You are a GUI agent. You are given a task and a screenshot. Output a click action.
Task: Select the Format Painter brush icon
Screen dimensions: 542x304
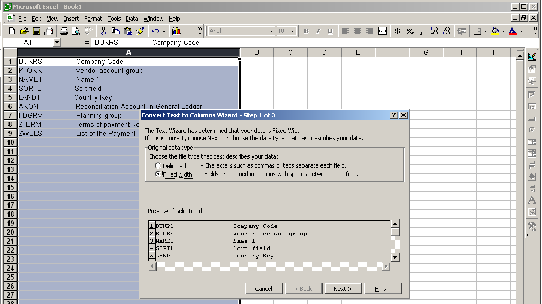point(140,31)
